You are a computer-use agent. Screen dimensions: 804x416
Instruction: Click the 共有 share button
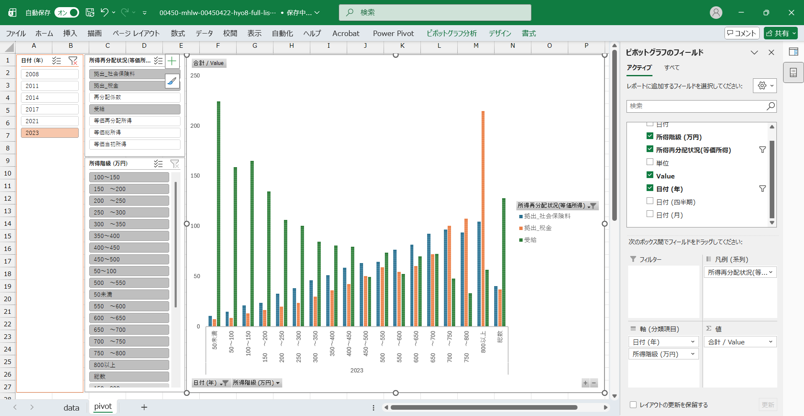point(781,33)
